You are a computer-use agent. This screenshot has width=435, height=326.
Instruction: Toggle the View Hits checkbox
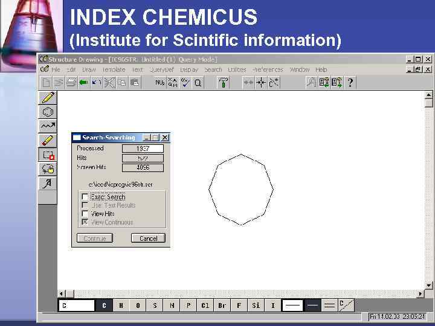pos(85,214)
